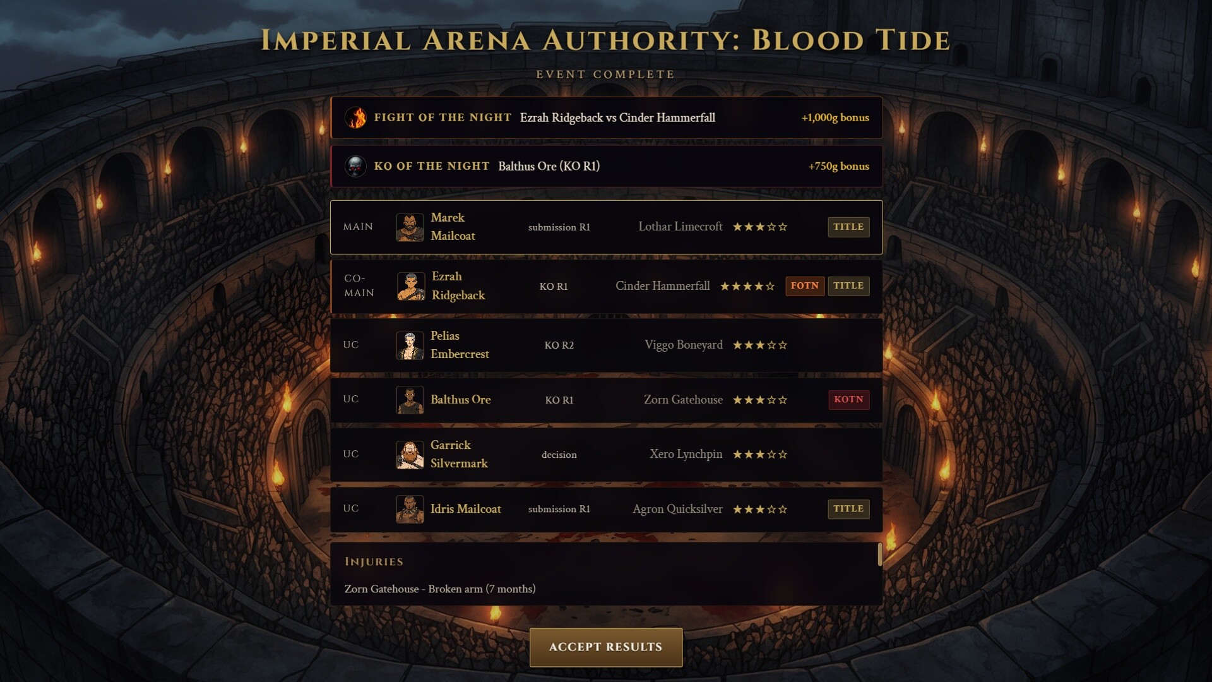
Task: Click Garrick Silvermark's portrait image
Action: pyautogui.click(x=410, y=454)
